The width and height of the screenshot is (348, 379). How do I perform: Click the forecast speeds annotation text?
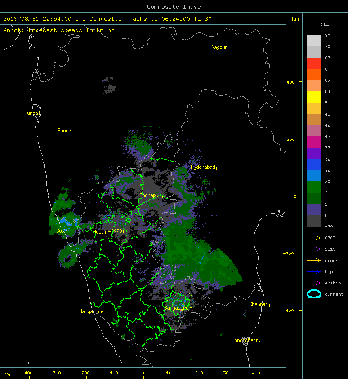[x=59, y=30]
